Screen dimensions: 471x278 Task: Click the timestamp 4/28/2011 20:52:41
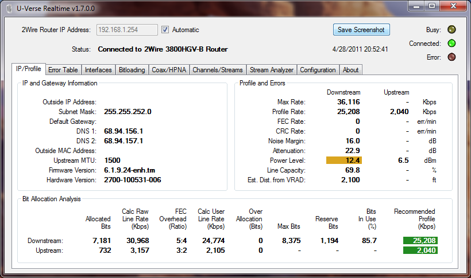[360, 49]
